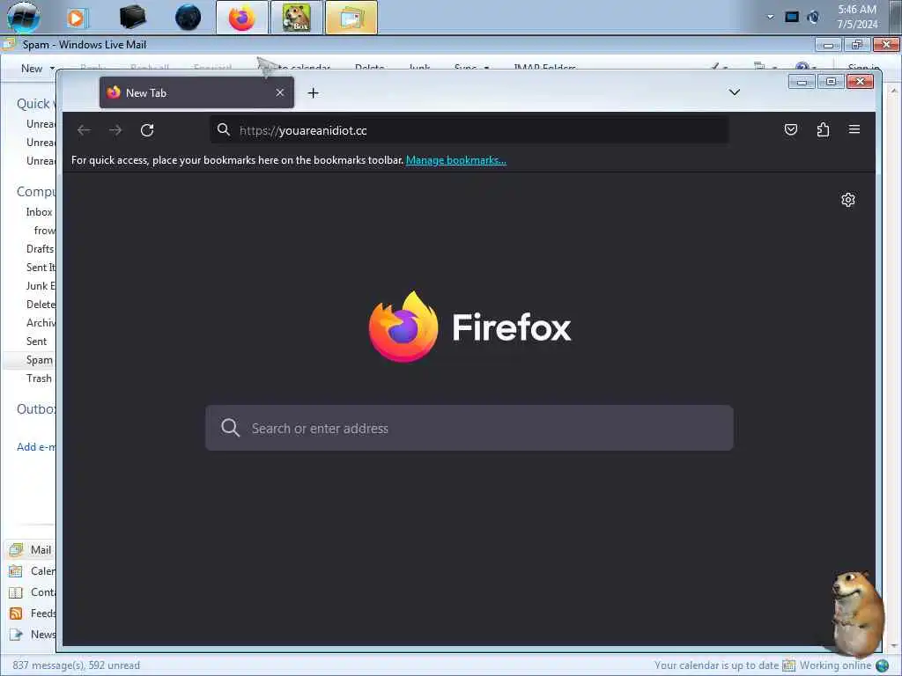Viewport: 902px width, 676px height.
Task: Click Firefox logo on new tab page
Action: click(x=469, y=327)
